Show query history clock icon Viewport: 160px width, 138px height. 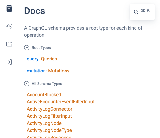tap(9, 26)
